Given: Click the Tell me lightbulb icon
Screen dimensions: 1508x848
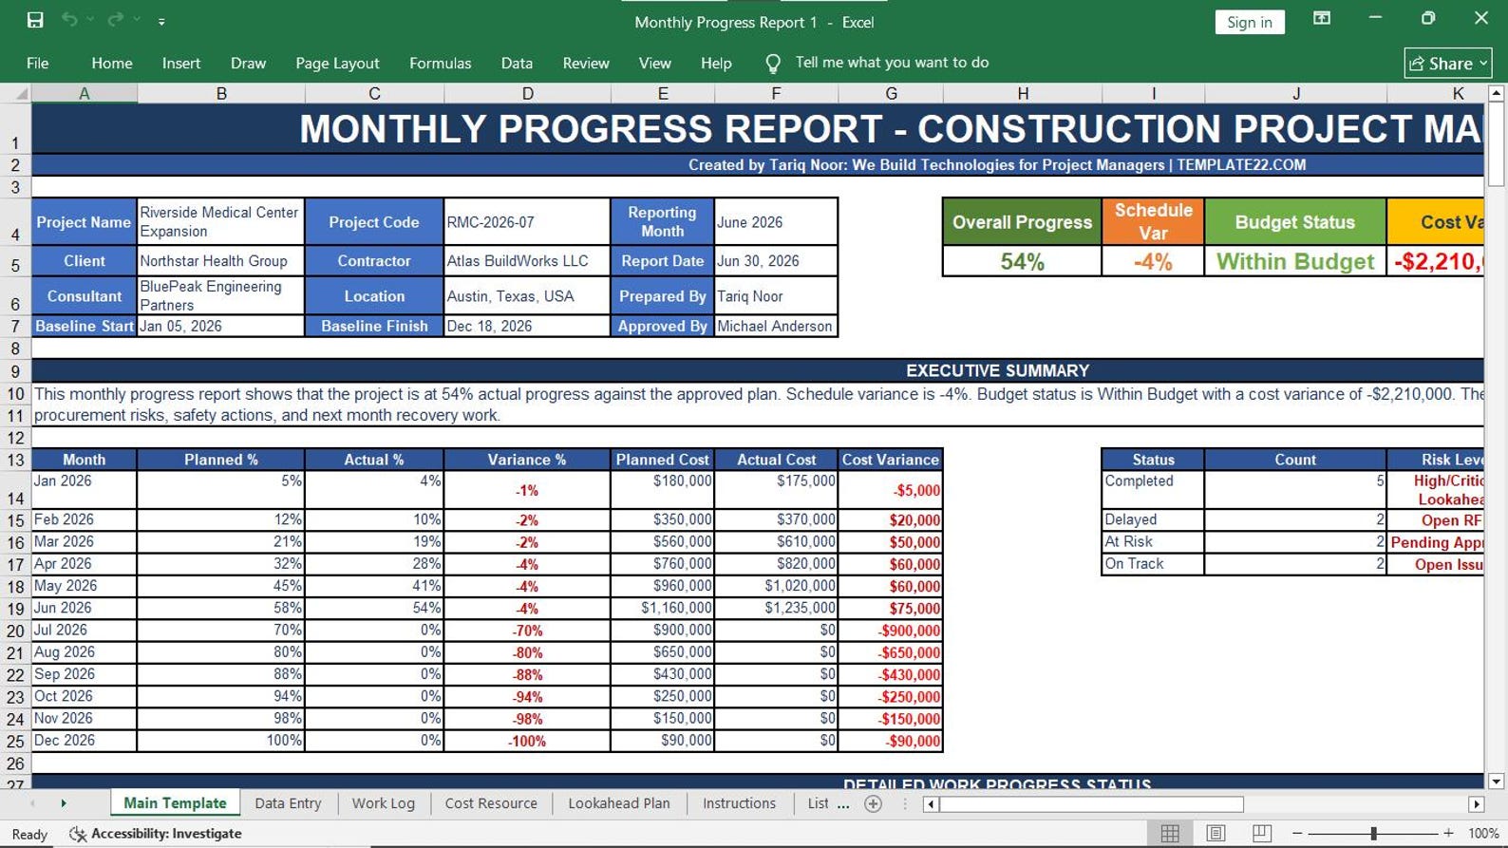Looking at the screenshot, I should pos(773,64).
